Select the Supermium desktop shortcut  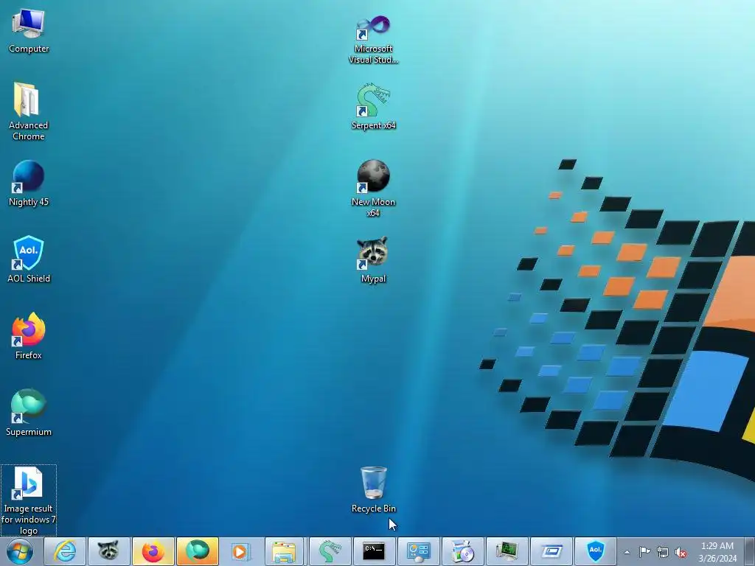click(29, 413)
